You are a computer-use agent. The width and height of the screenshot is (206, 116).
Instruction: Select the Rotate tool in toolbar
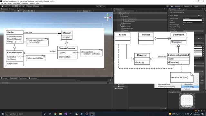point(9,6)
